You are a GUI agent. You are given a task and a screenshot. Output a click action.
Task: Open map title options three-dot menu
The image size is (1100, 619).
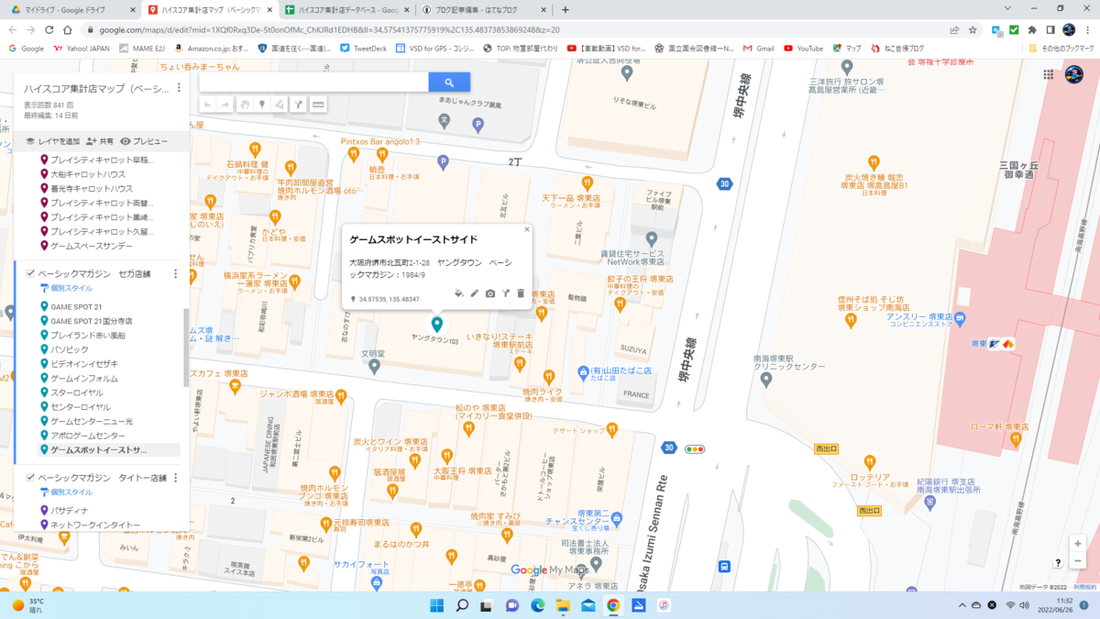[x=179, y=89]
